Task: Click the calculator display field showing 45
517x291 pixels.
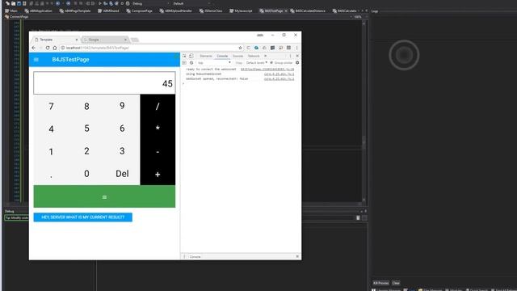Action: (104, 83)
